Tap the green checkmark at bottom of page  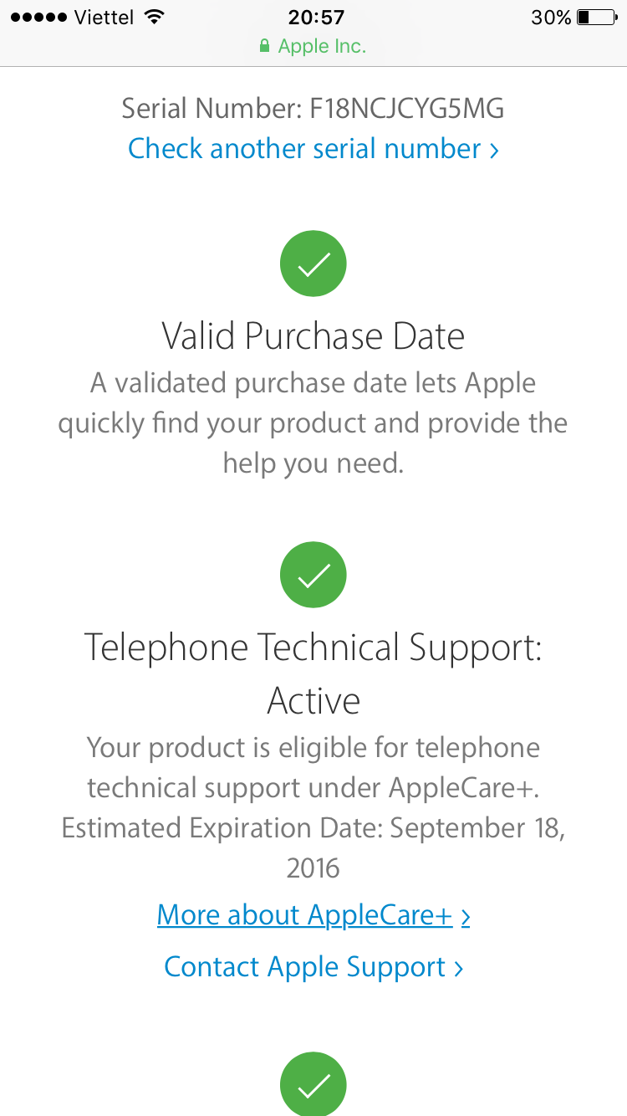313,1085
